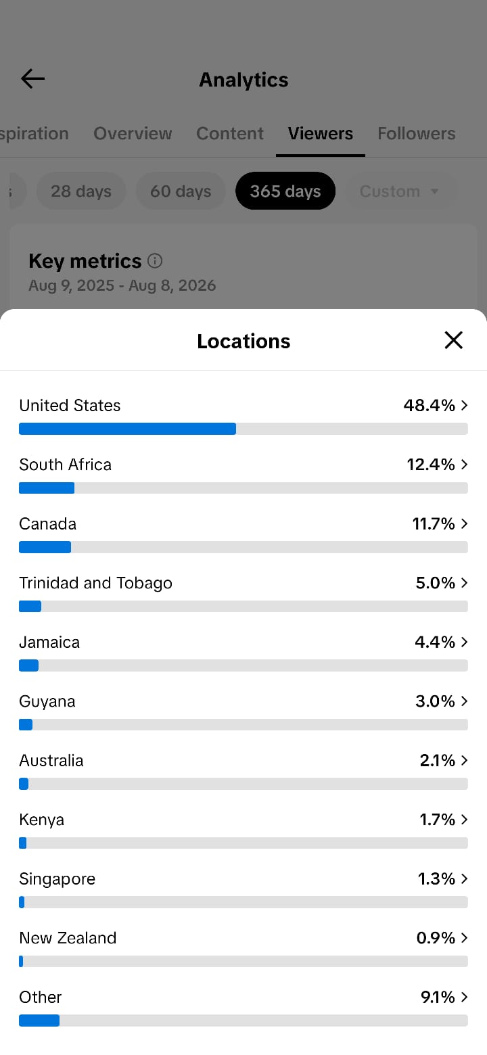
Task: Select the 365 days filter chip
Action: (x=285, y=191)
